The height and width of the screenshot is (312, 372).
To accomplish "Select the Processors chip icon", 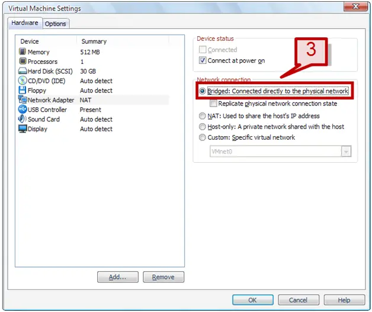I will 23,61.
